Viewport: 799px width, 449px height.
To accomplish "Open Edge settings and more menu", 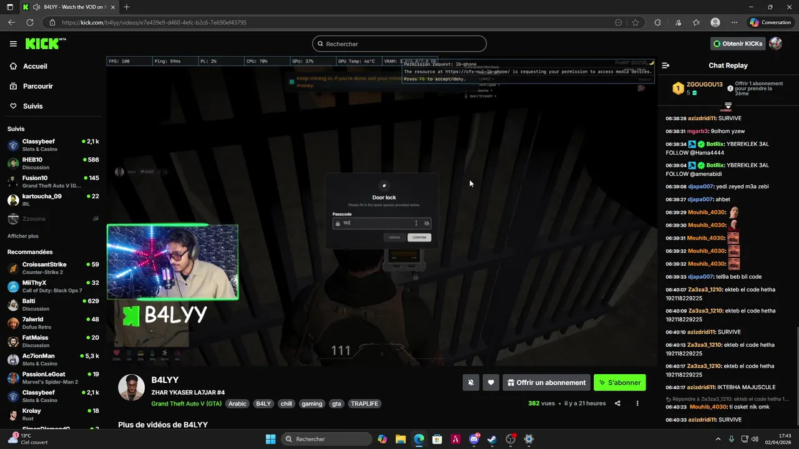I will 734,22.
